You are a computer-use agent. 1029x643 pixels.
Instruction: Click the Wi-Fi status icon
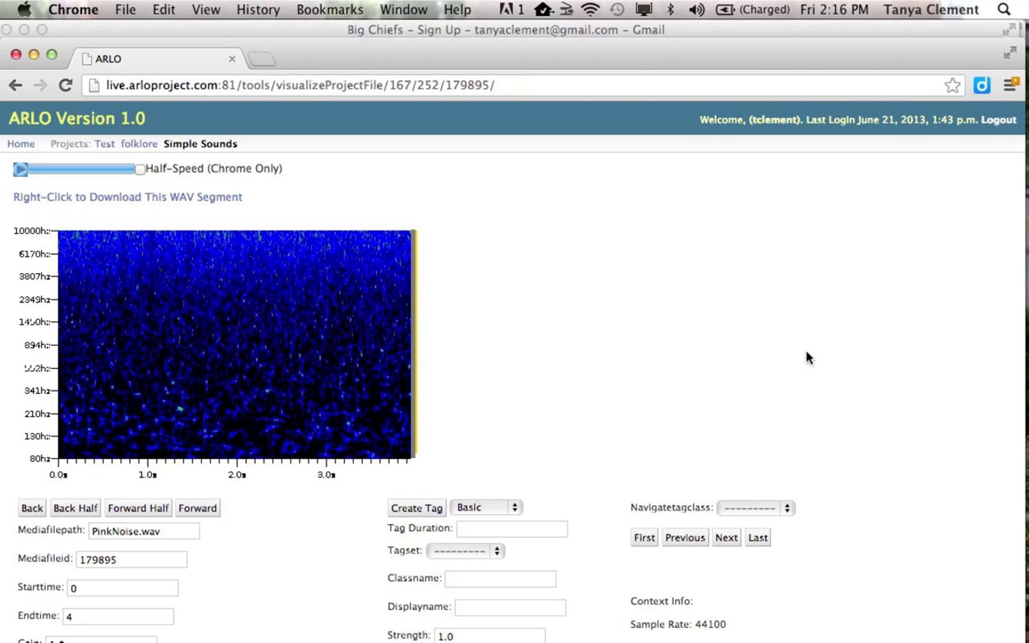point(590,9)
